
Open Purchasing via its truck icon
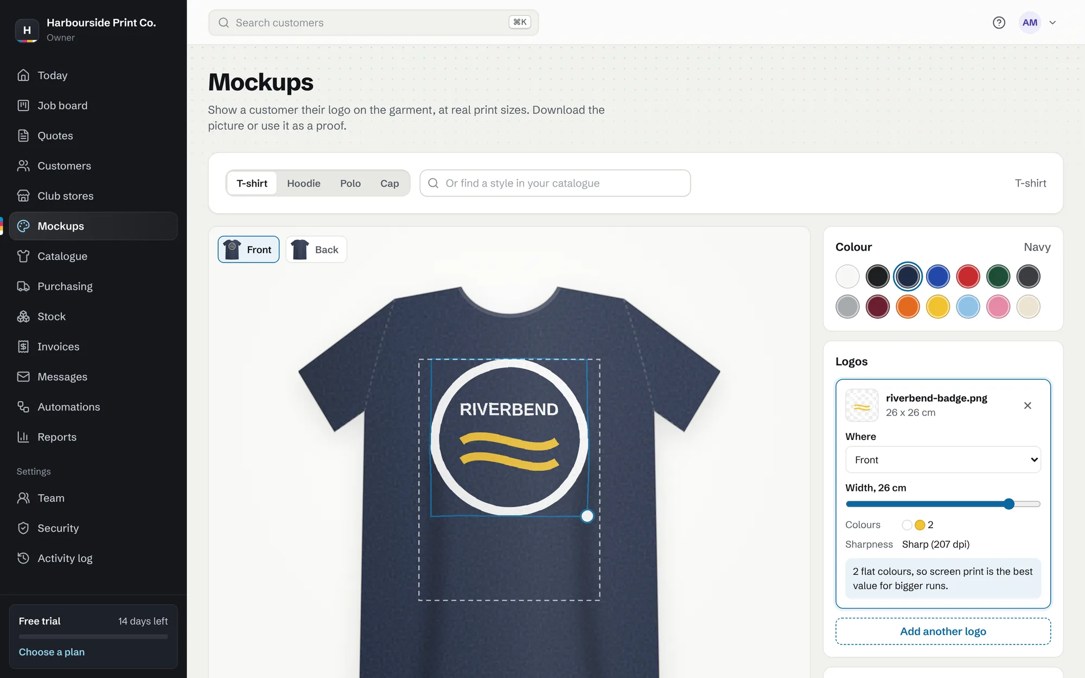coord(23,286)
